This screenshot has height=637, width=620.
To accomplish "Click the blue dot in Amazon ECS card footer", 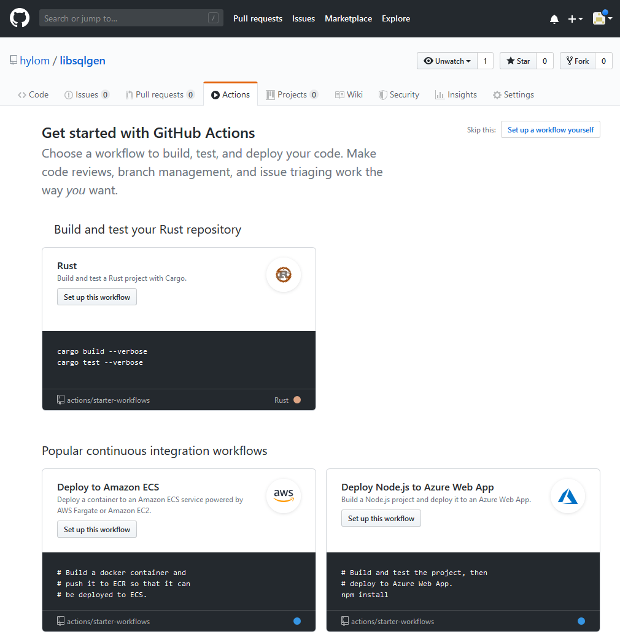I will point(297,620).
